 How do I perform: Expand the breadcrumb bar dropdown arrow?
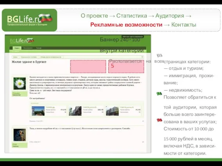(x=142, y=57)
